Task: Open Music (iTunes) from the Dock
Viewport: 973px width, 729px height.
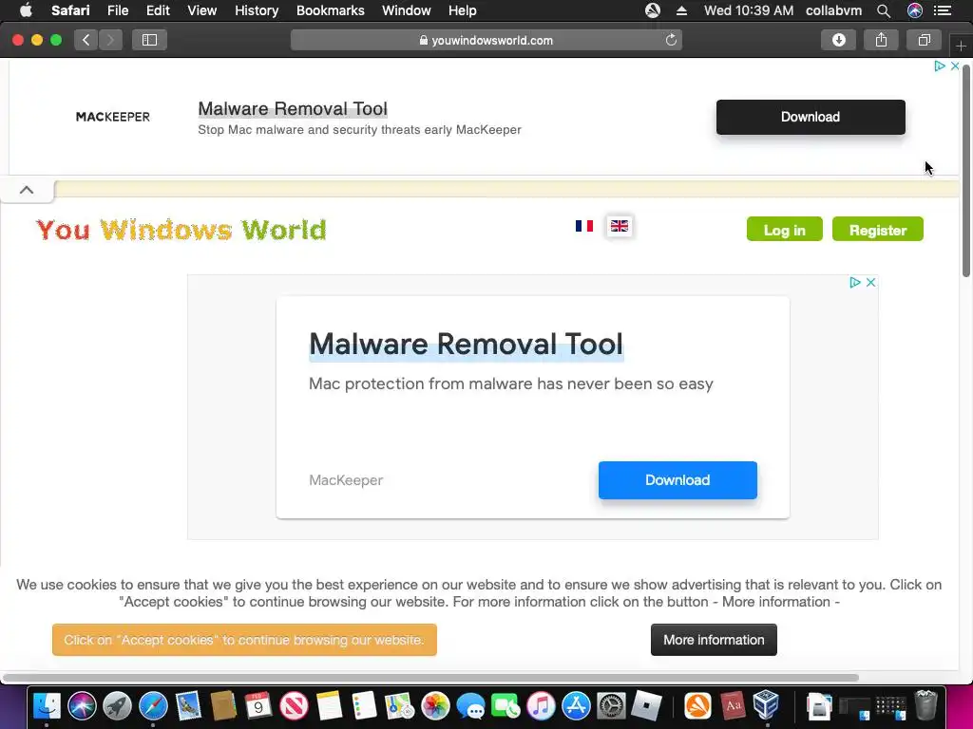Action: (x=541, y=706)
